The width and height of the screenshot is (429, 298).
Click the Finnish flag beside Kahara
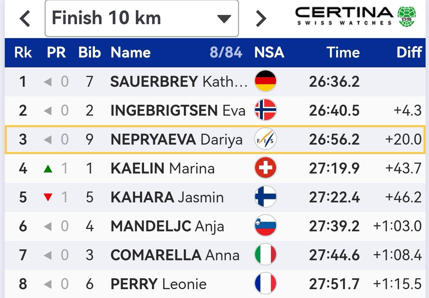coord(265,197)
